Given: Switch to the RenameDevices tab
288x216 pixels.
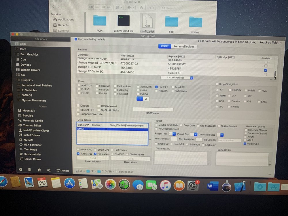Looking at the screenshot, I should coord(184,46).
